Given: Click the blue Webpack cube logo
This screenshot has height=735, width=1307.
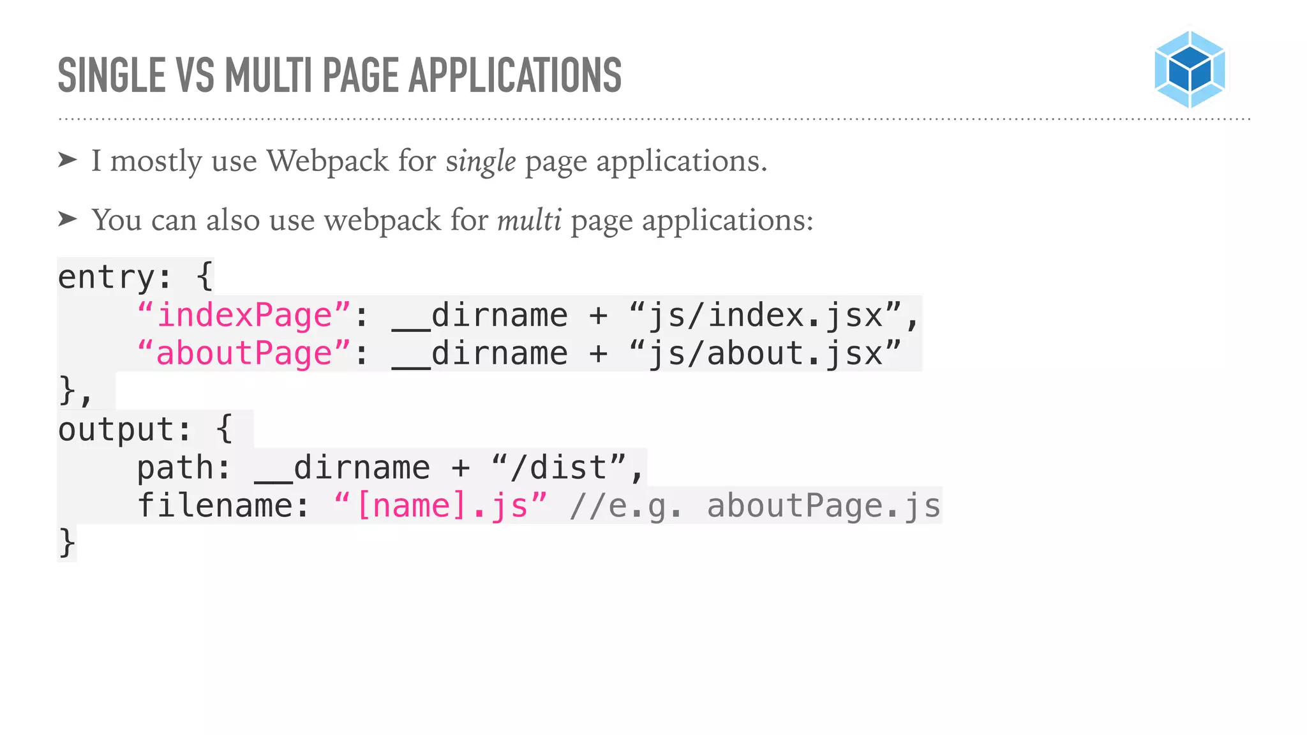Looking at the screenshot, I should [x=1190, y=69].
